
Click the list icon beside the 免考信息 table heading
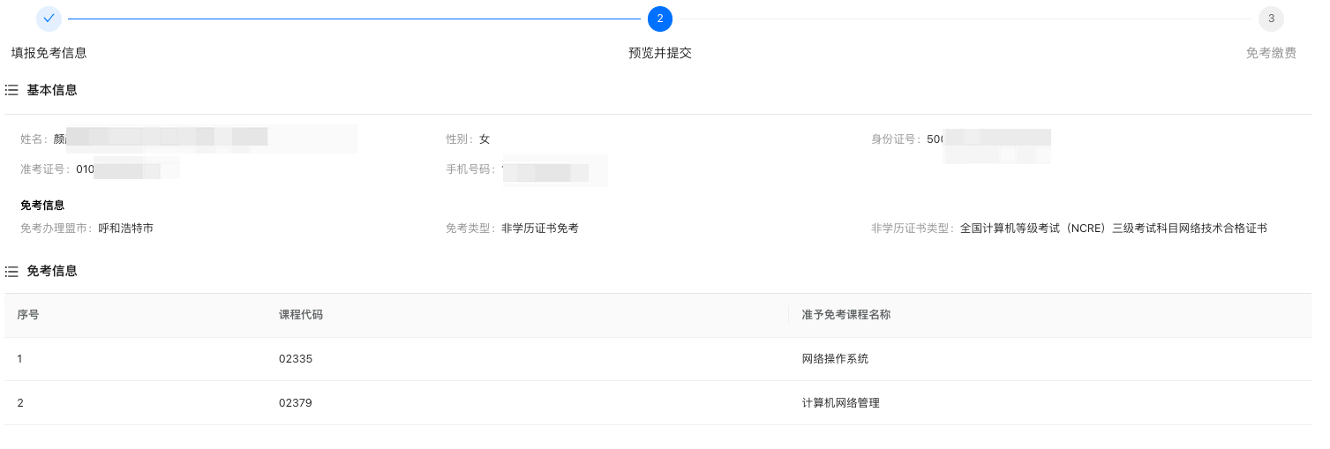click(x=11, y=271)
